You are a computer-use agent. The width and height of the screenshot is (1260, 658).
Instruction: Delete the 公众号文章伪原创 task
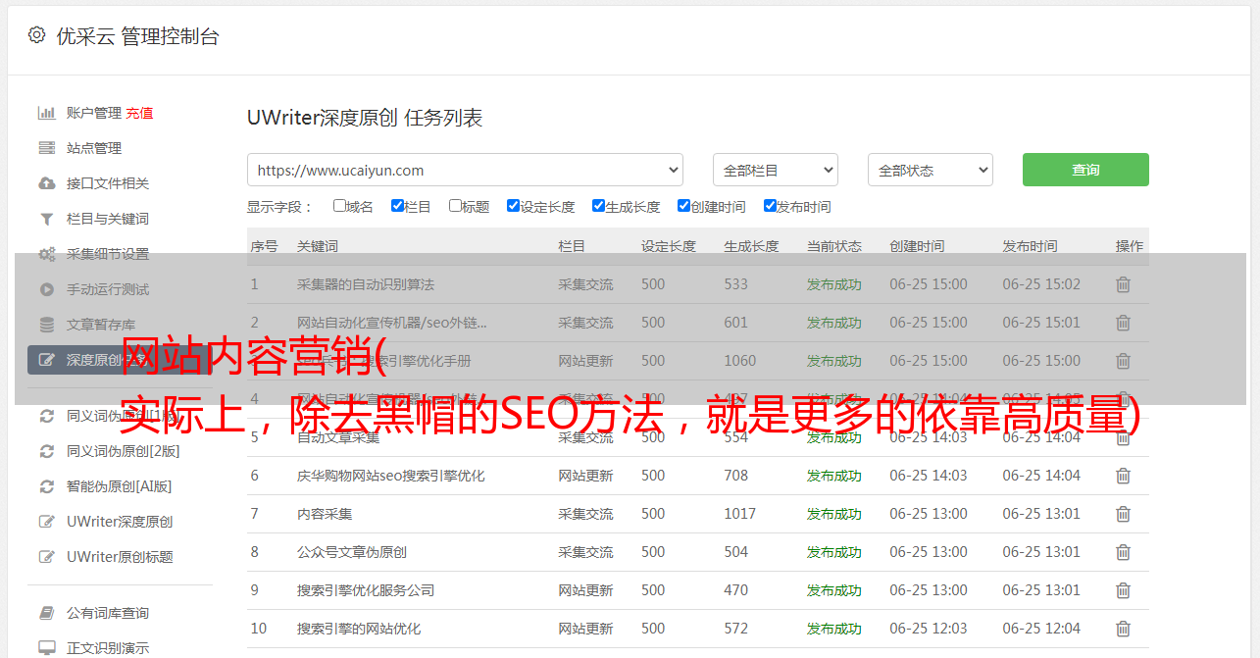(x=1123, y=552)
